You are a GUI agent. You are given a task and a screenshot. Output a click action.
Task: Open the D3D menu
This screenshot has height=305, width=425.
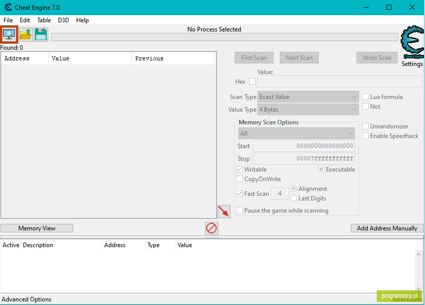(63, 20)
